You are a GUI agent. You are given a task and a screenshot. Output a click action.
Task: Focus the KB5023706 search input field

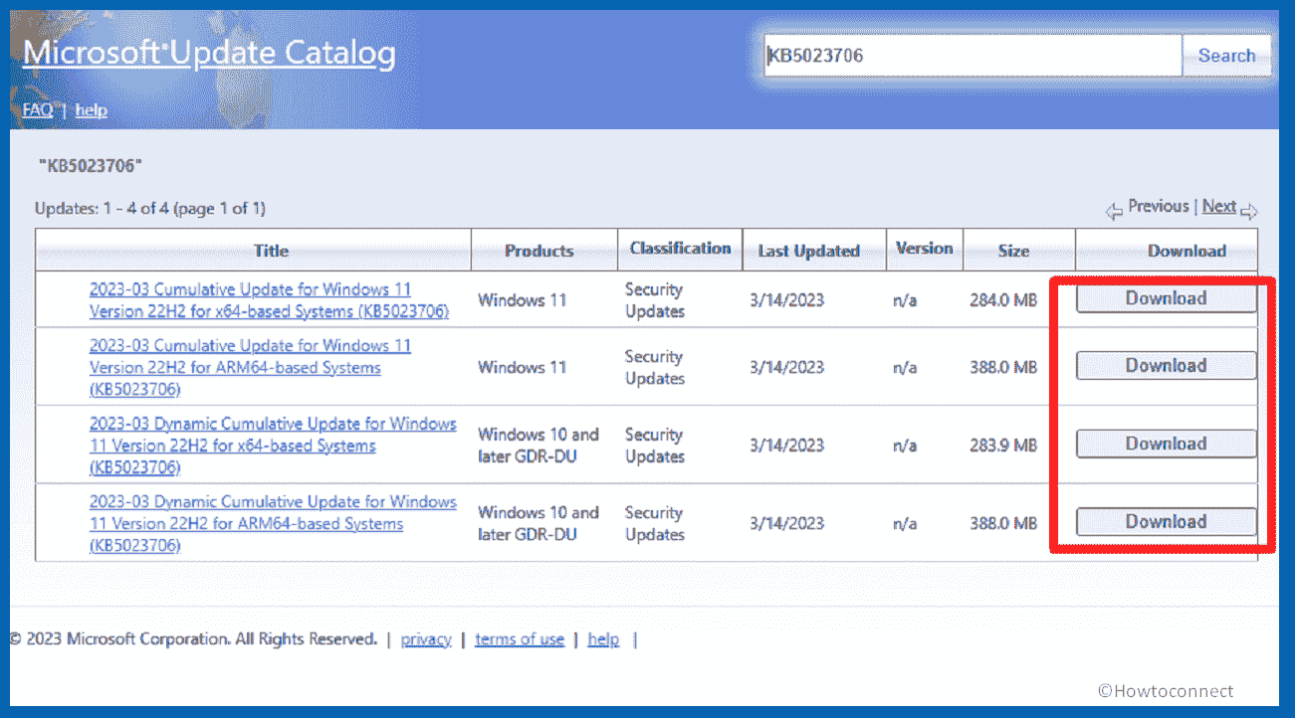click(972, 56)
